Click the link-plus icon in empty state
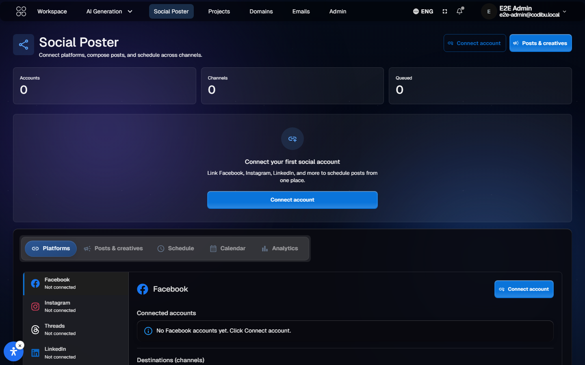585x365 pixels. click(x=292, y=139)
